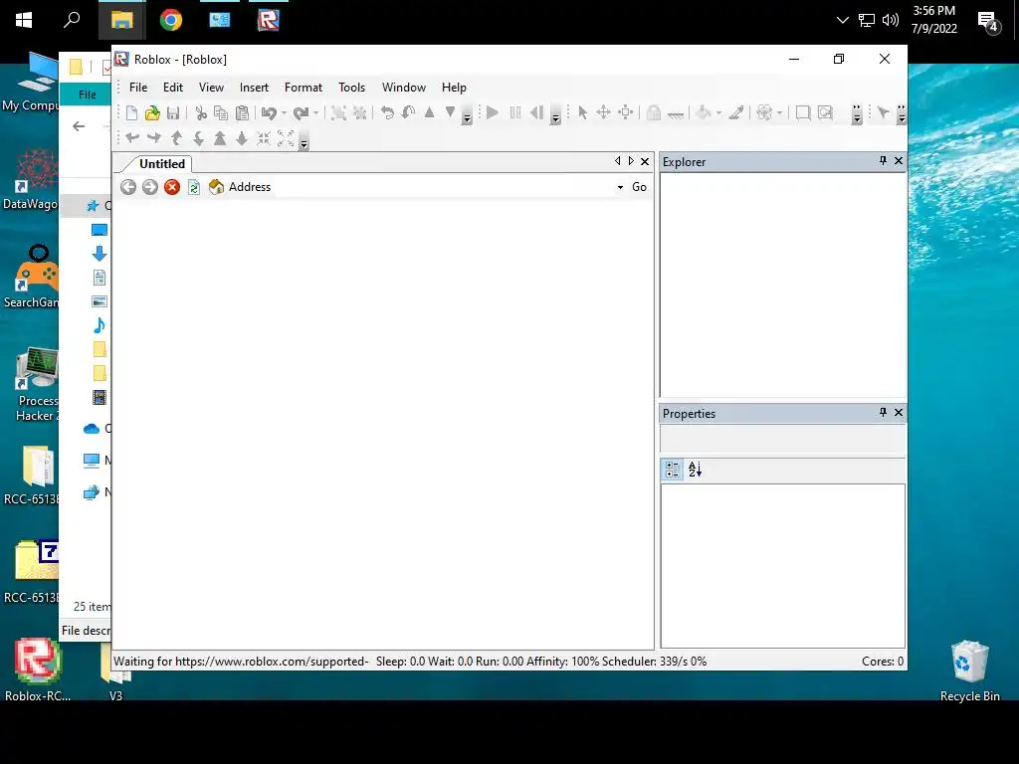The width and height of the screenshot is (1019, 764).
Task: Open the Tools menu
Action: click(x=351, y=88)
